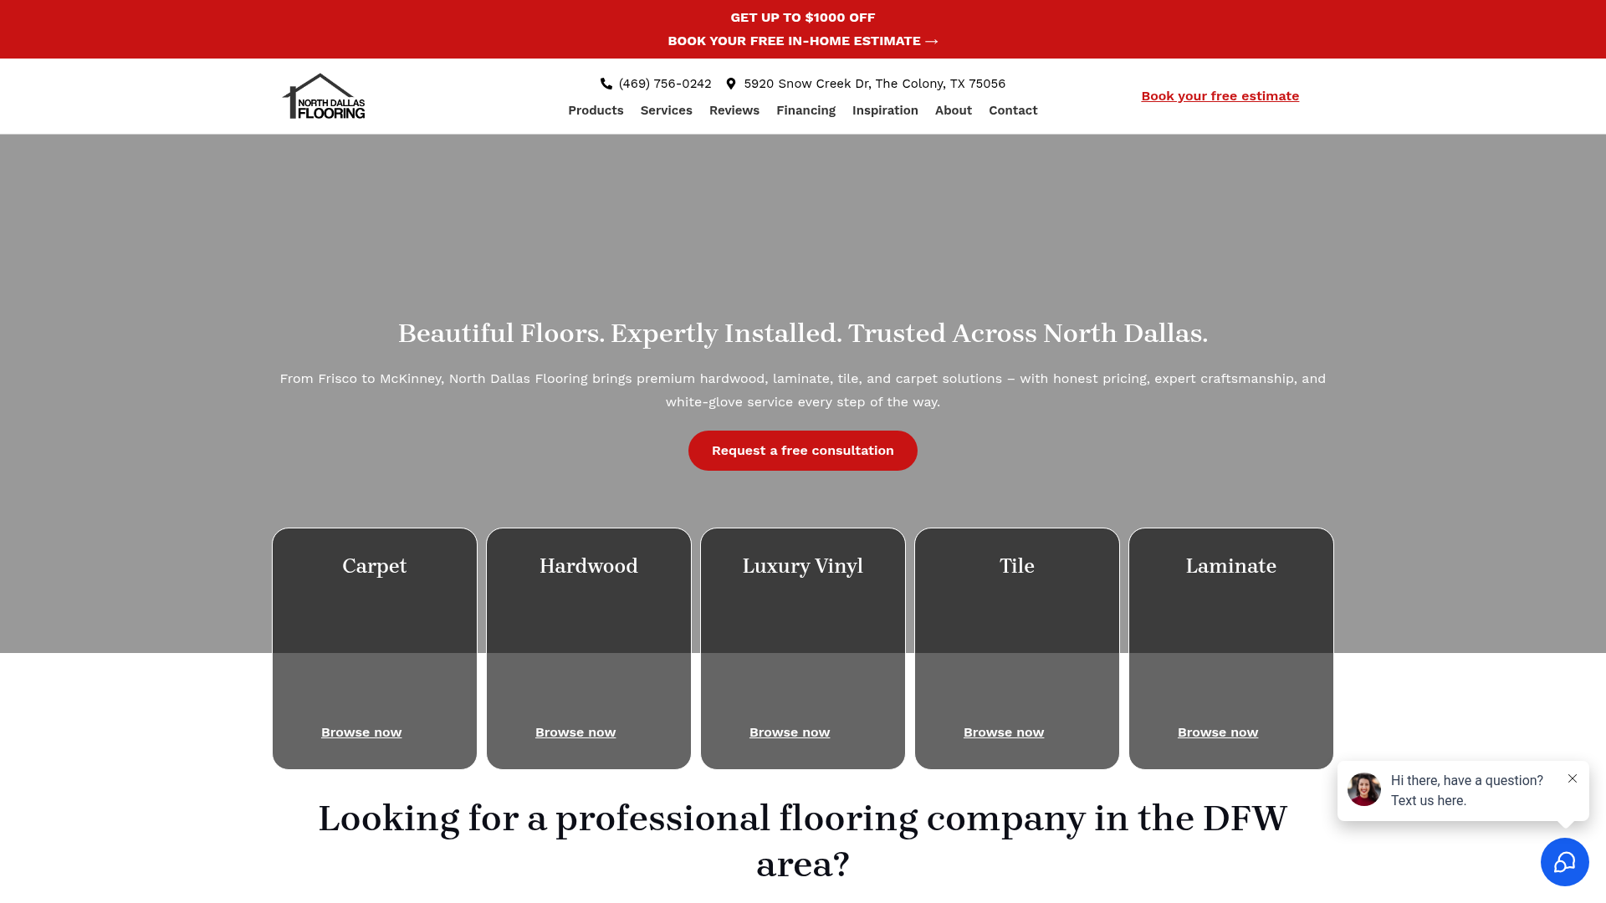Image resolution: width=1606 pixels, height=903 pixels.
Task: Click BOOK YOUR FREE IN-HOME ESTIMATE banner
Action: point(802,40)
